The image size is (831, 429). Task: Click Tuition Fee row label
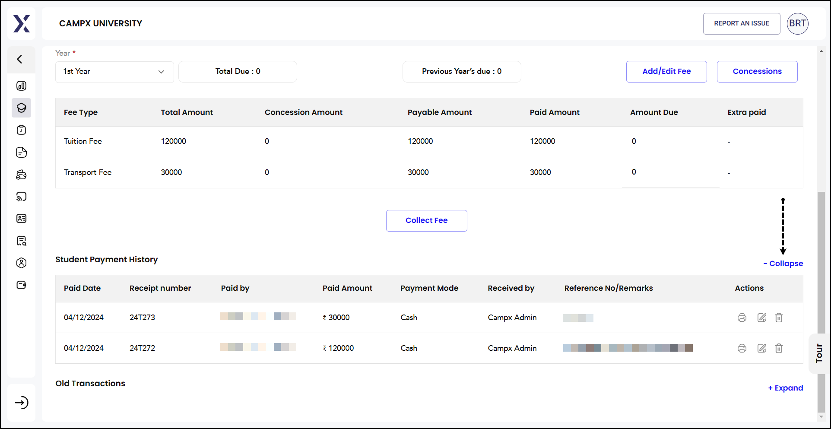pyautogui.click(x=83, y=141)
